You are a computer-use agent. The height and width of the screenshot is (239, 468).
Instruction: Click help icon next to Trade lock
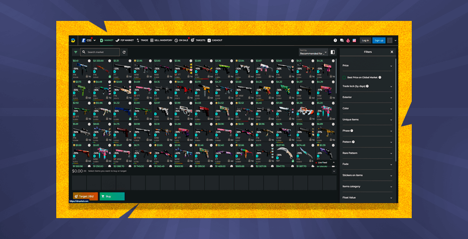(367, 86)
